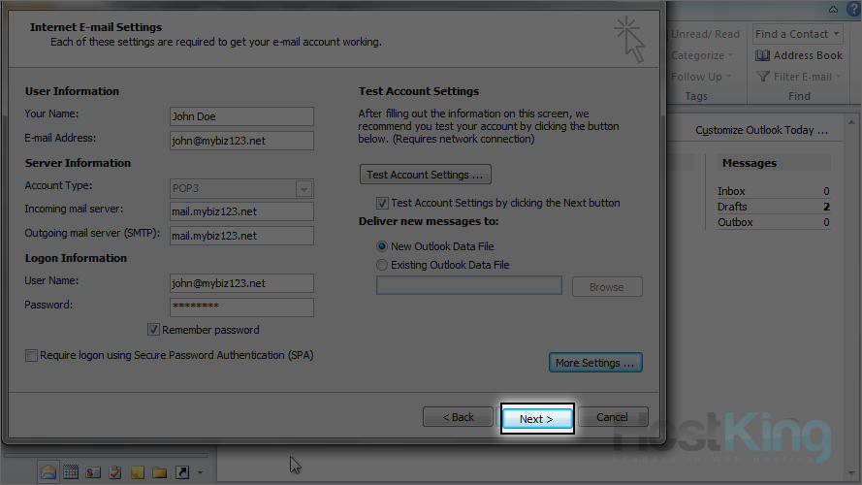Click the Next button
Image resolution: width=862 pixels, height=485 pixels.
point(536,418)
